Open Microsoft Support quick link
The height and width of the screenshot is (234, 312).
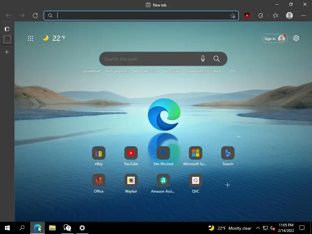[195, 156]
